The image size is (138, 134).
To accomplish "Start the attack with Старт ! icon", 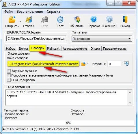I will click(29, 20).
